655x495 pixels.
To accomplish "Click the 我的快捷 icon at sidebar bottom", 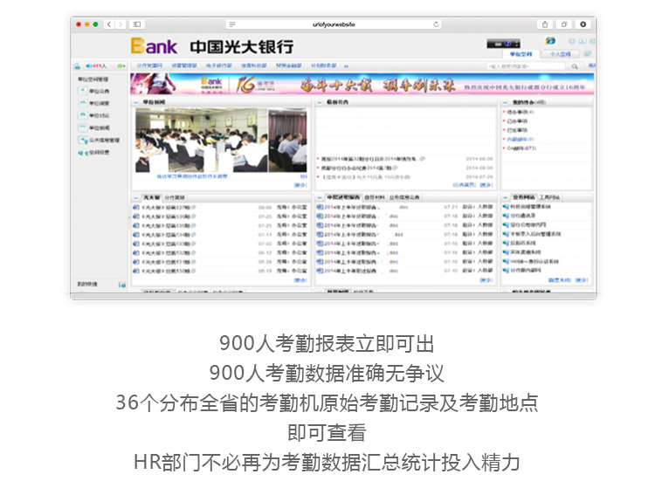I will coord(122,285).
